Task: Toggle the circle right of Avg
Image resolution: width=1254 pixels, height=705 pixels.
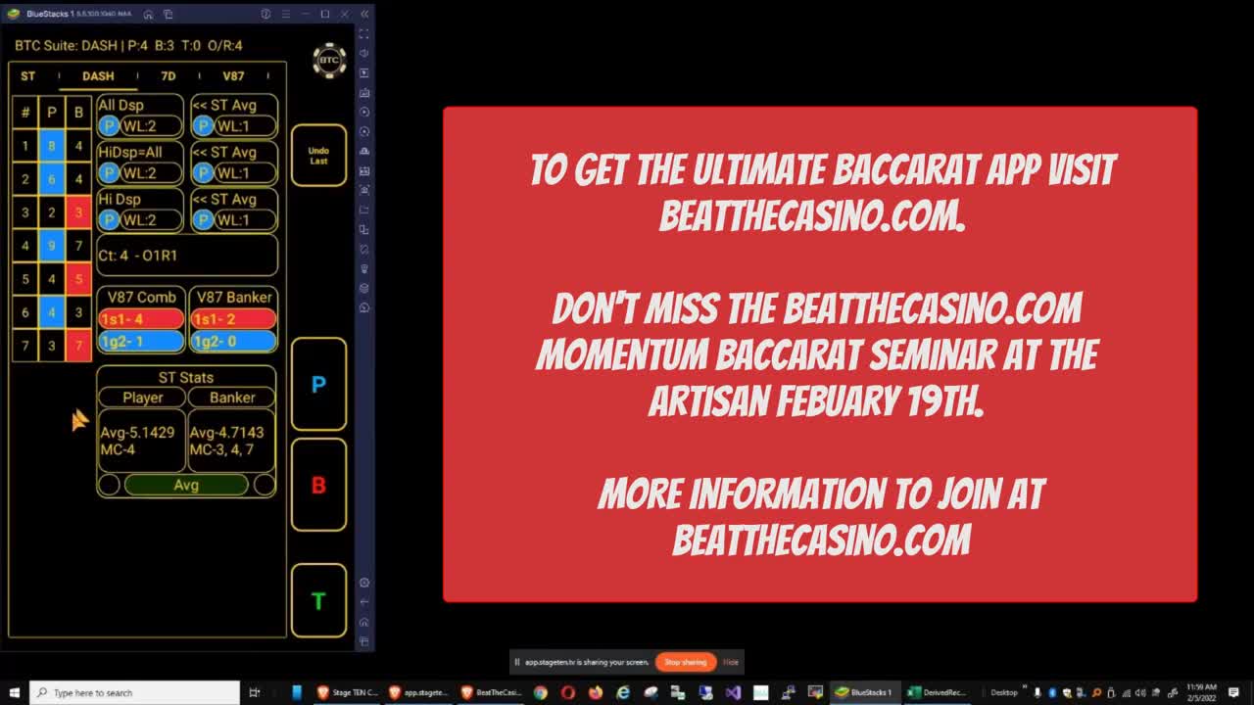Action: tap(265, 485)
